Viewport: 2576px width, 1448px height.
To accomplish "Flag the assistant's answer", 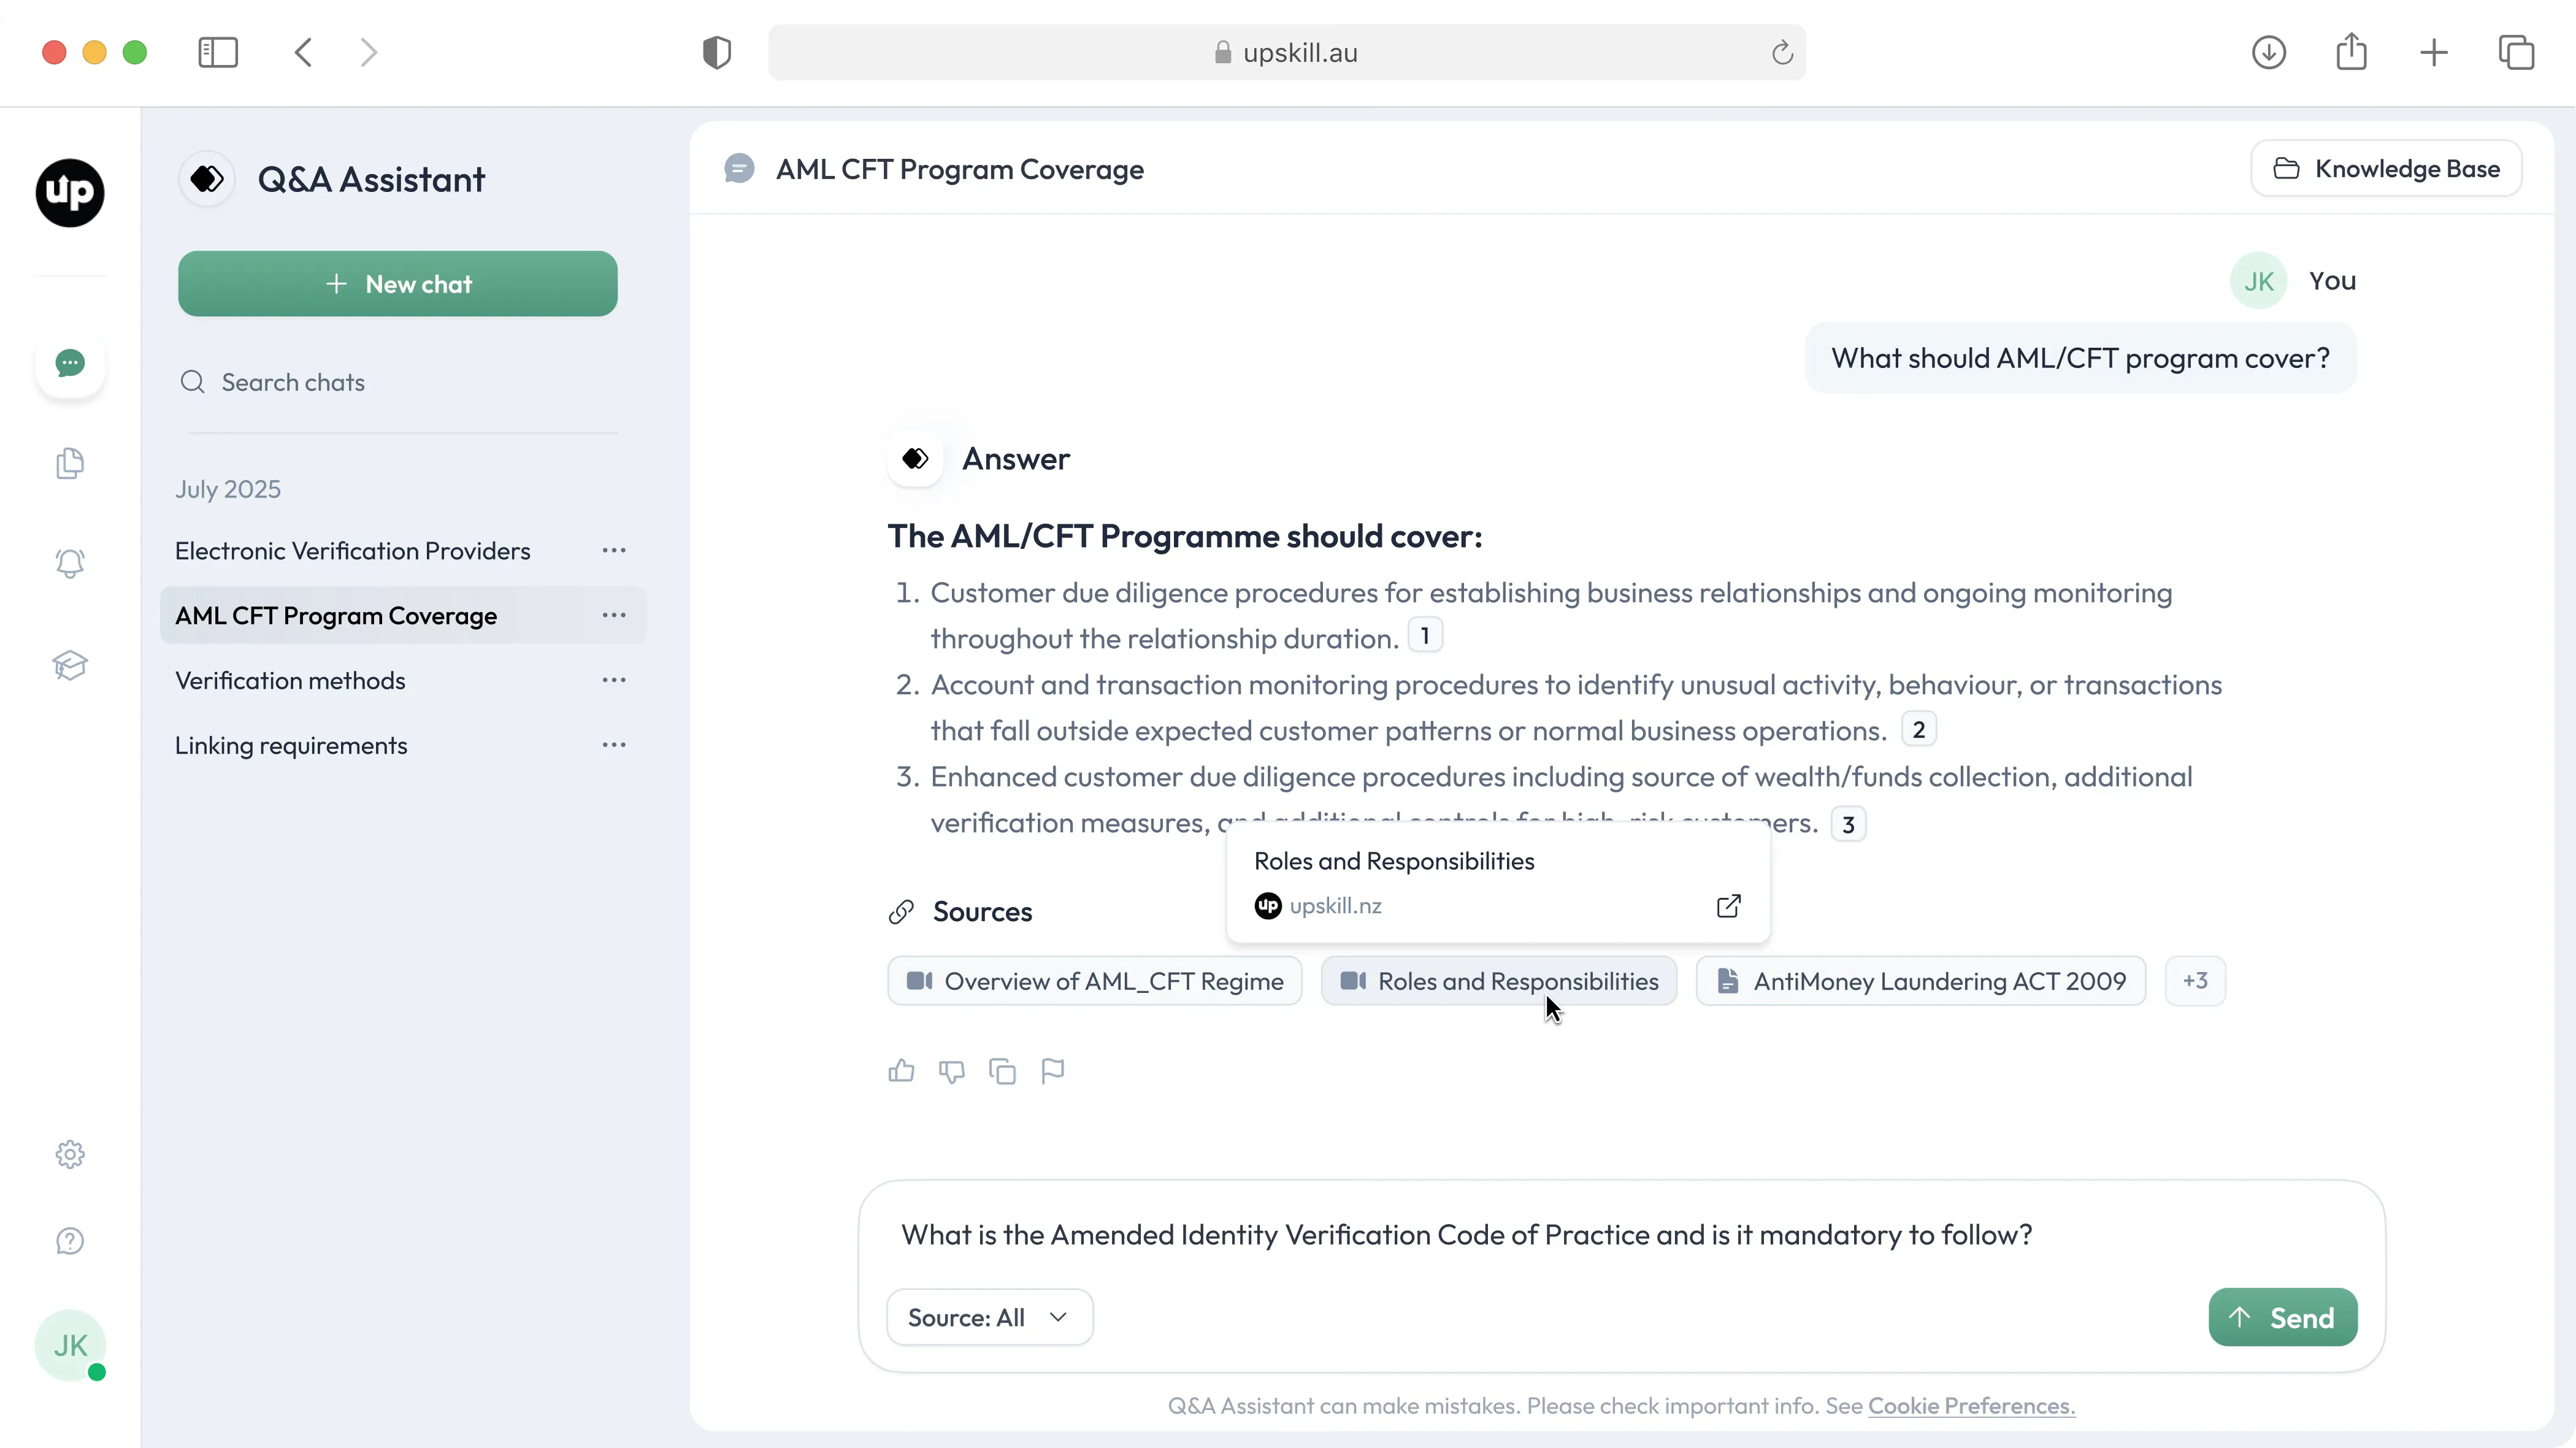I will pos(1051,1070).
